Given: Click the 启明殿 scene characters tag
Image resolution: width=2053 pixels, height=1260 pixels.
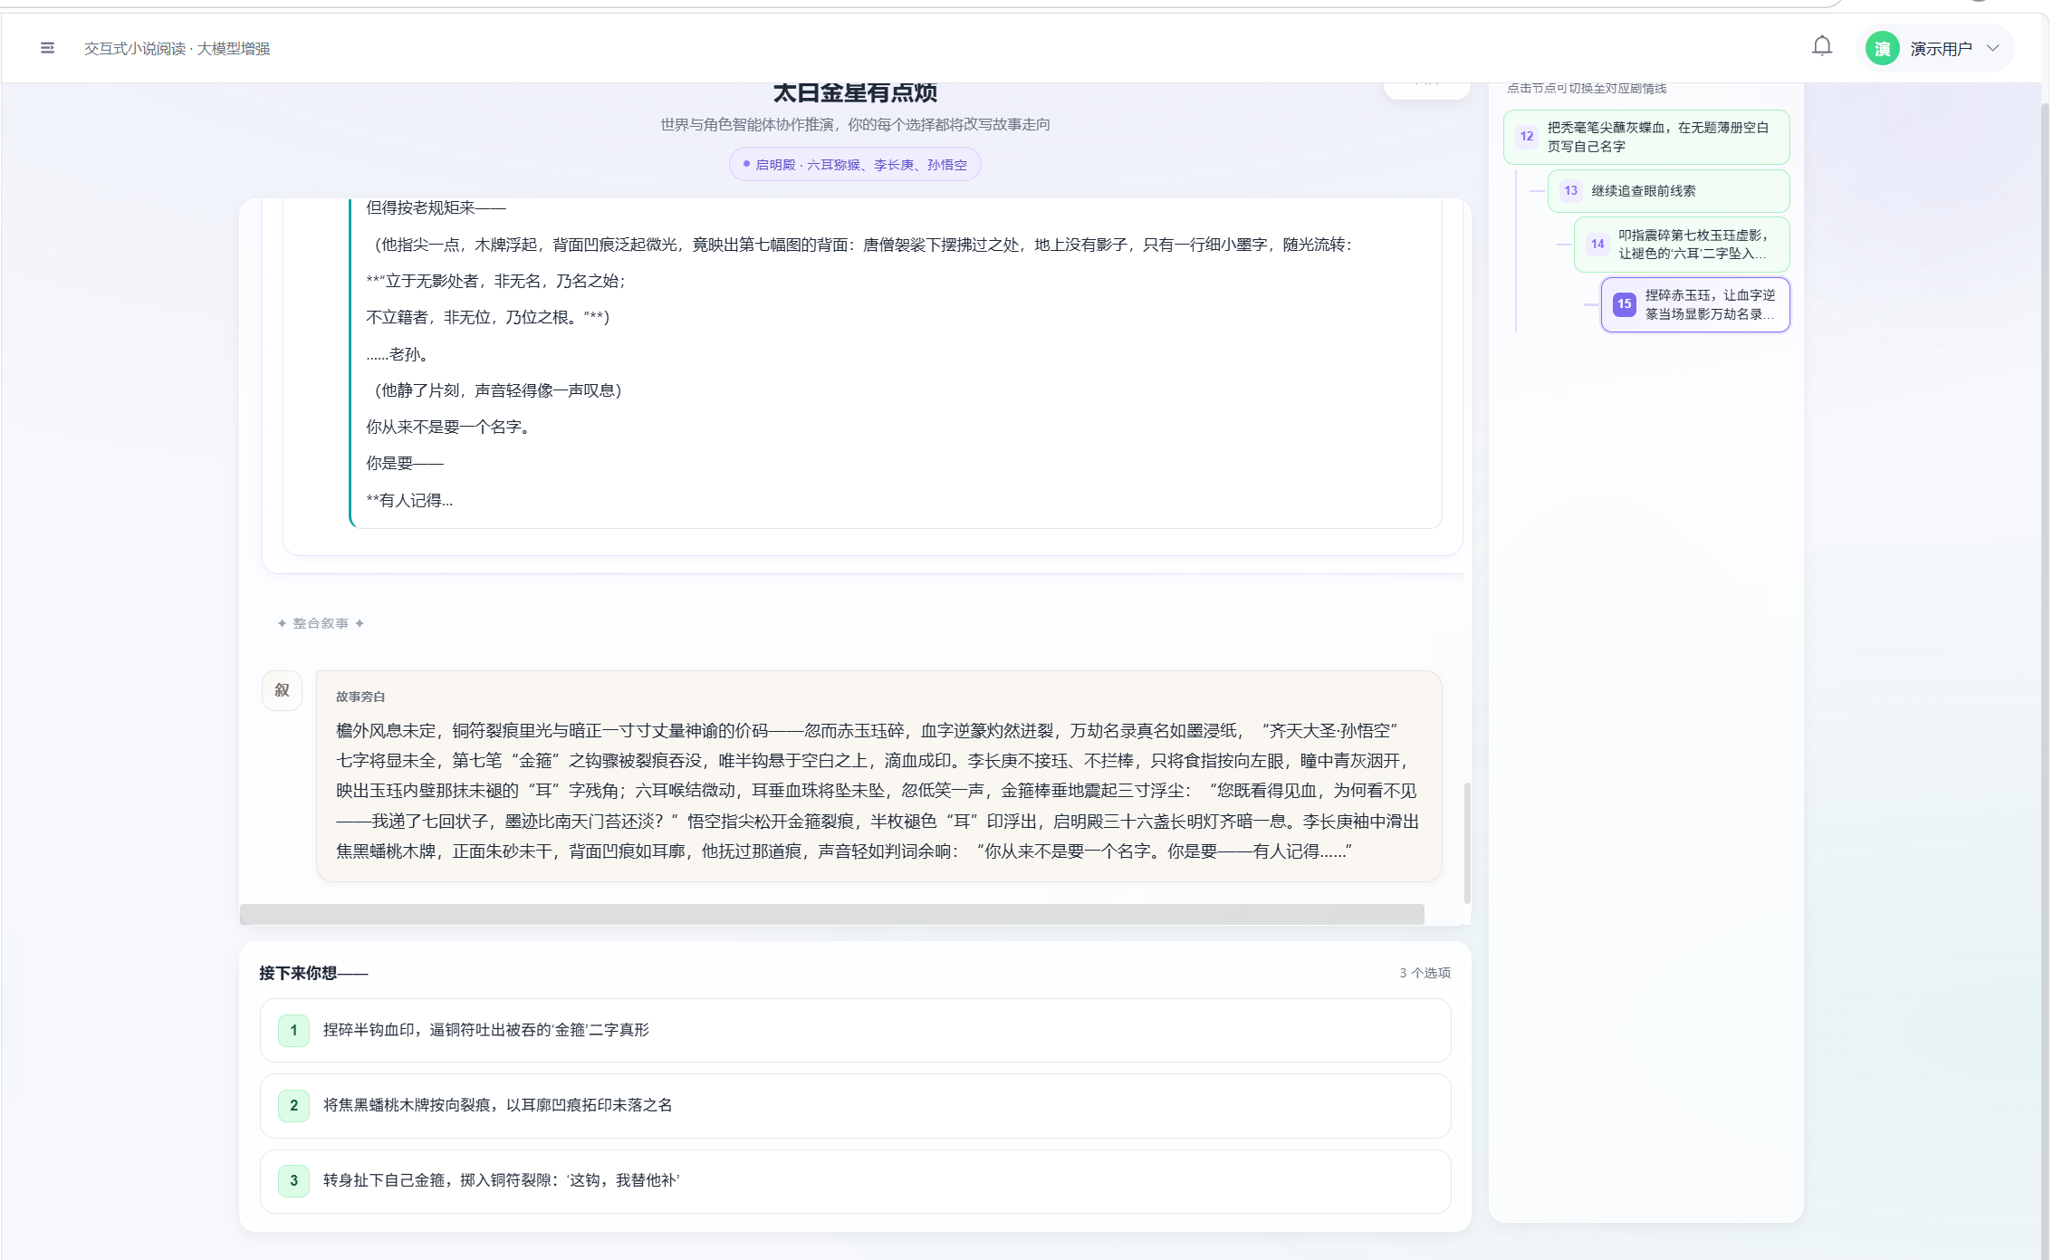Looking at the screenshot, I should [x=855, y=164].
